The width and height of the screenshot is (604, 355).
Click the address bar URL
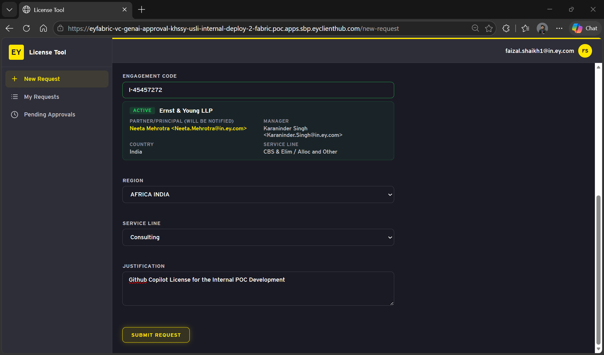[x=233, y=29]
